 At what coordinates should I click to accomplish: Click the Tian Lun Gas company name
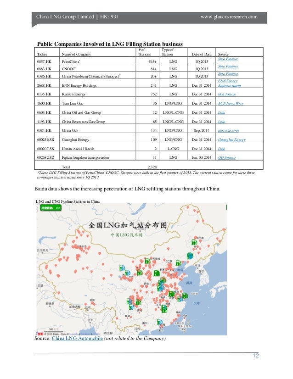pyautogui.click(x=72, y=103)
